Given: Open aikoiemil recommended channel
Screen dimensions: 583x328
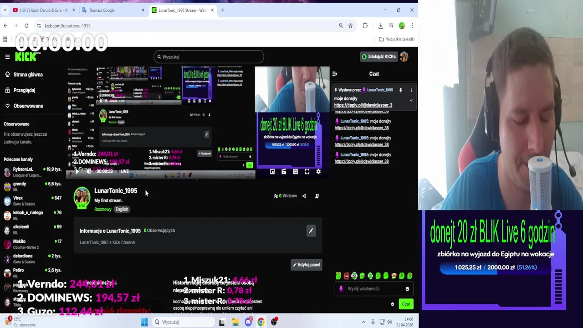Looking at the screenshot, I should [32, 229].
